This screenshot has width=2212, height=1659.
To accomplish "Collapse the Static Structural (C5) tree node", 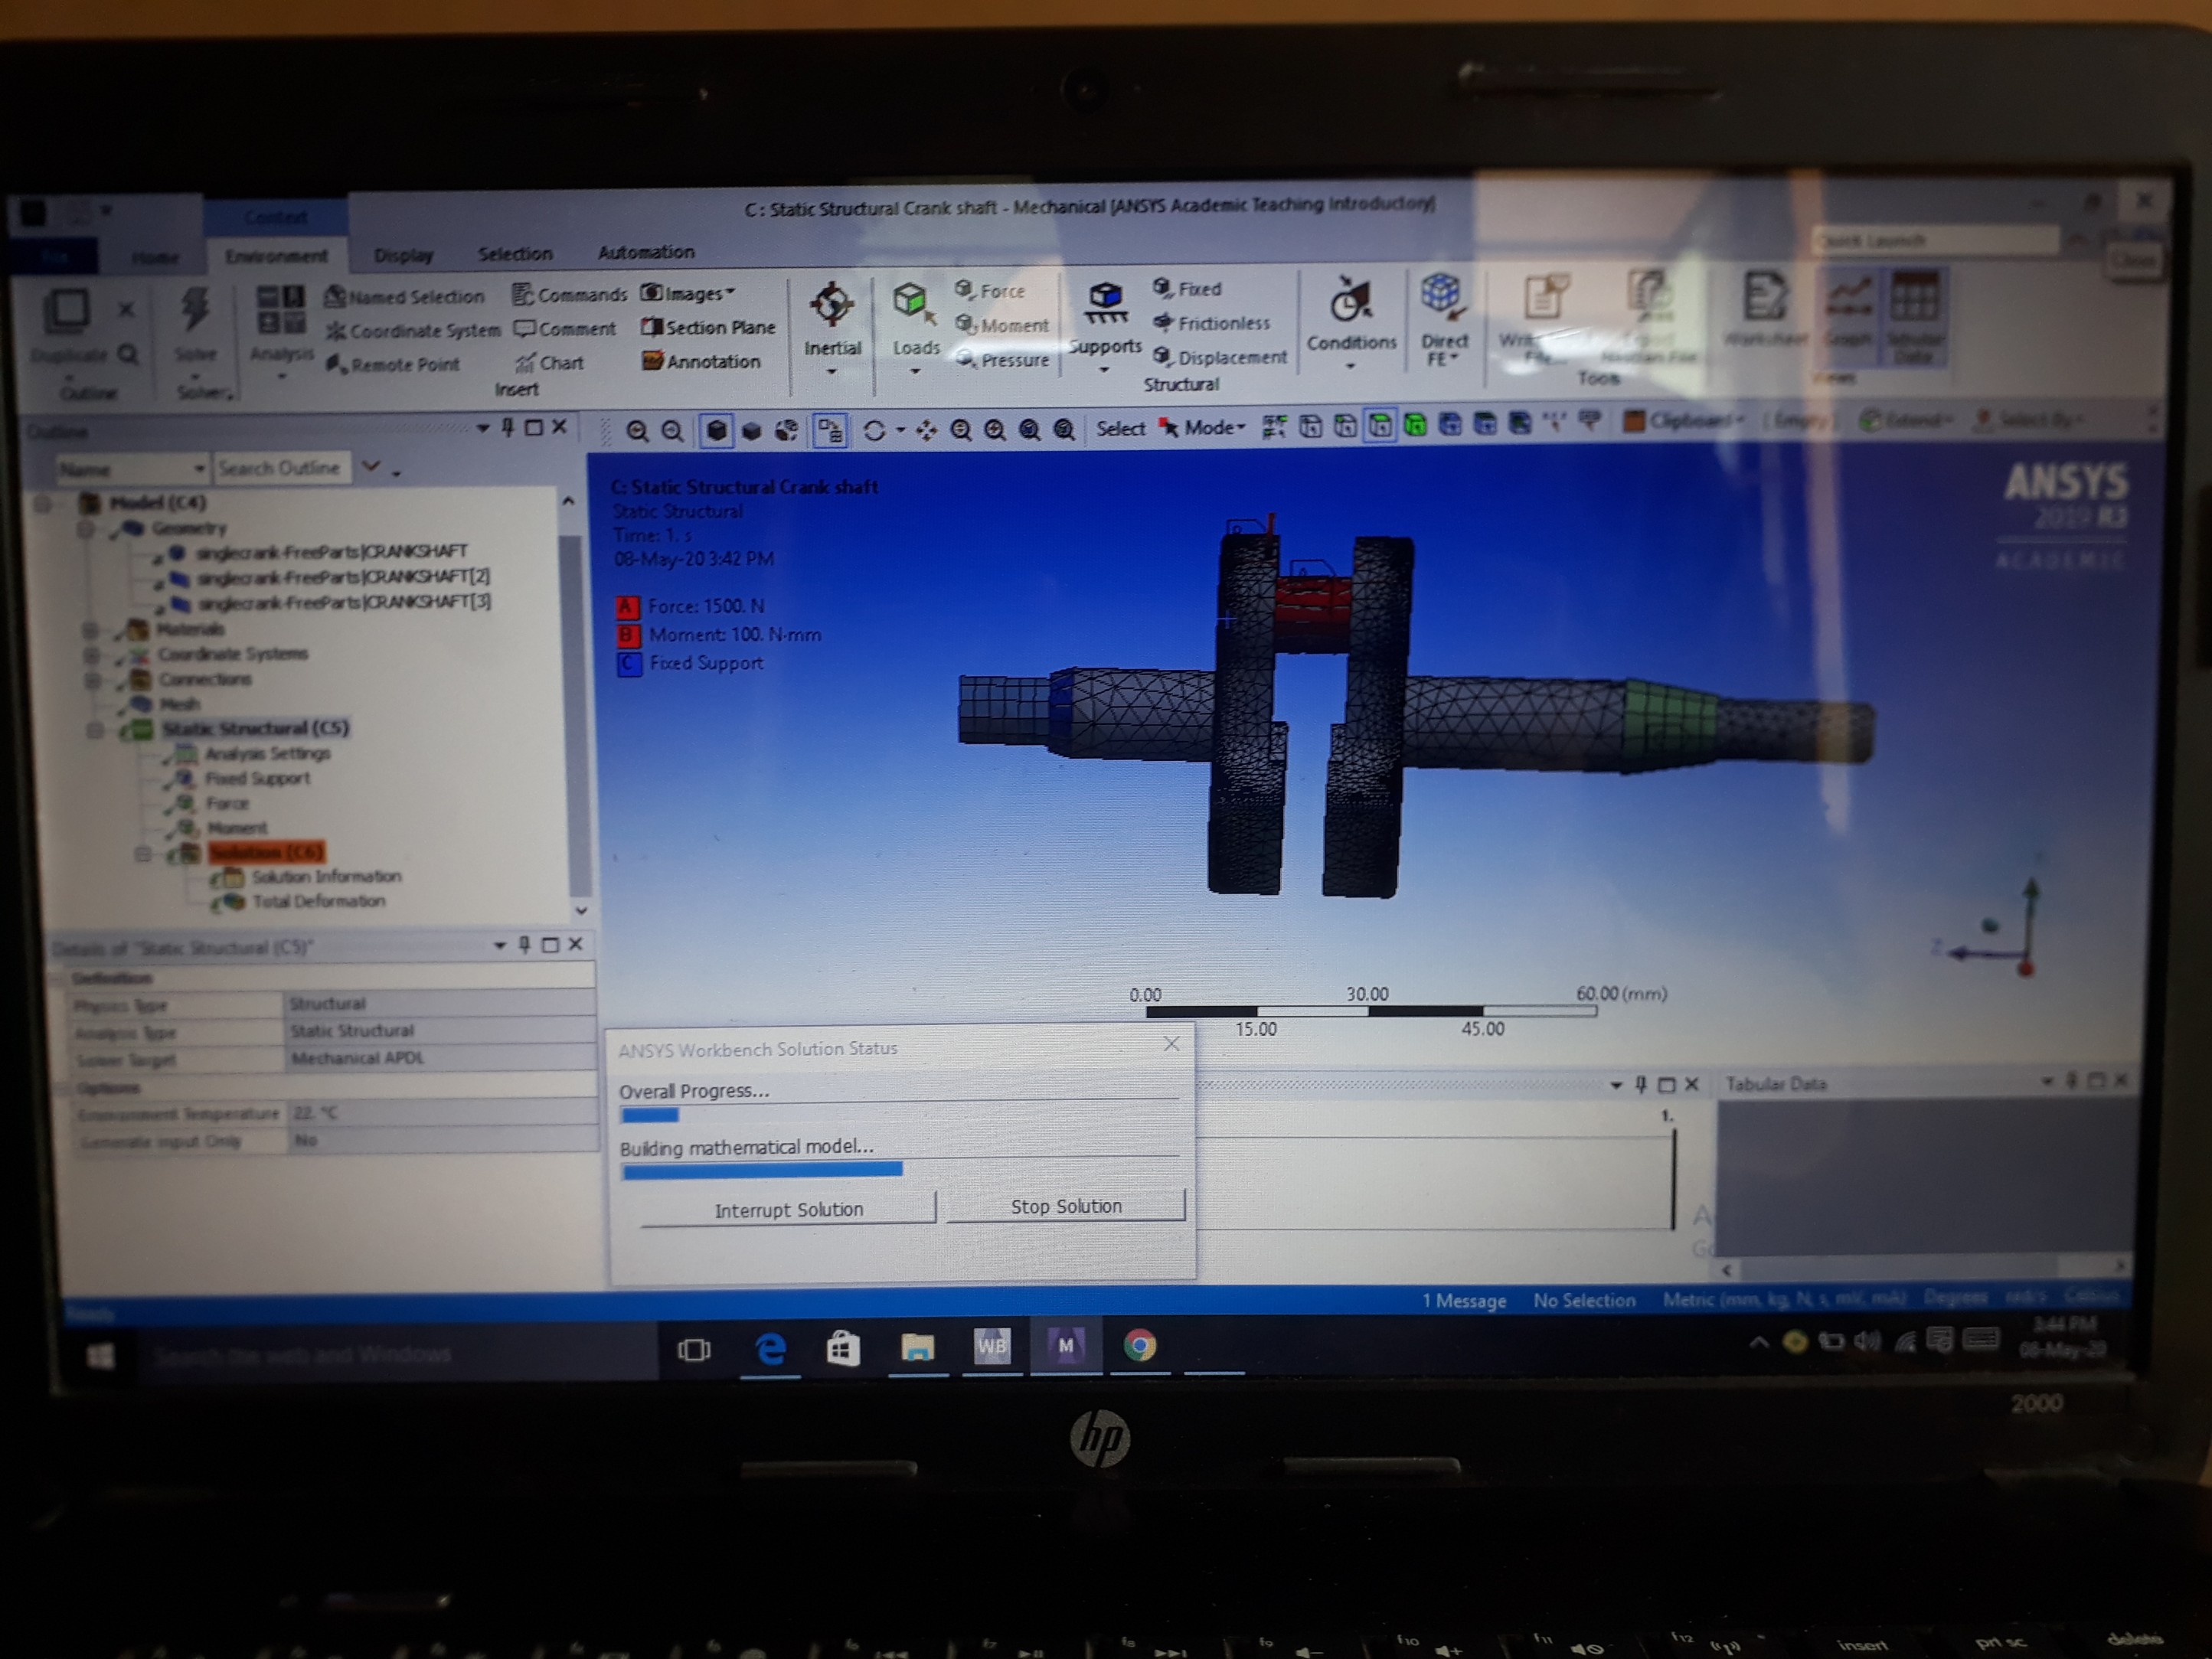I will coord(95,729).
